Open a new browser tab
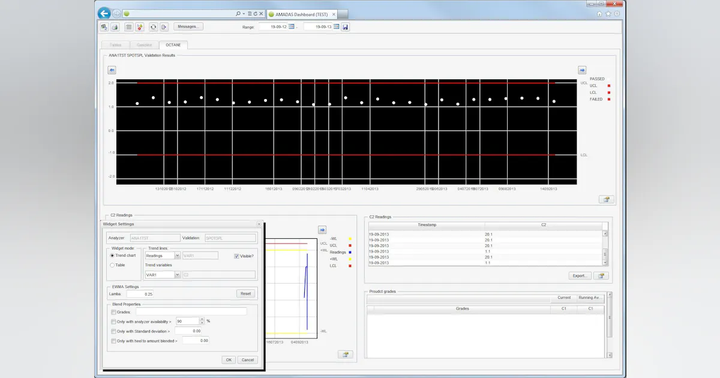Screen dimensions: 720x378 pyautogui.click(x=343, y=14)
